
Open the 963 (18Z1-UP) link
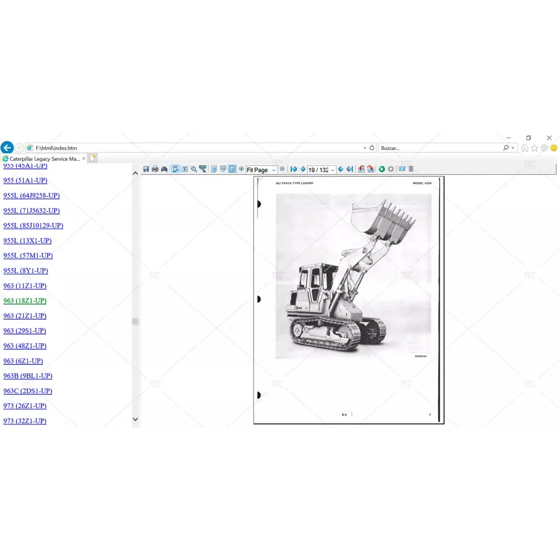click(25, 301)
